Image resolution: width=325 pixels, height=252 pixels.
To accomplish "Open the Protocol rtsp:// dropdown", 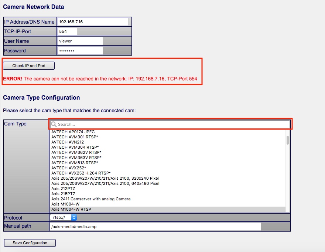I will pos(63,218).
